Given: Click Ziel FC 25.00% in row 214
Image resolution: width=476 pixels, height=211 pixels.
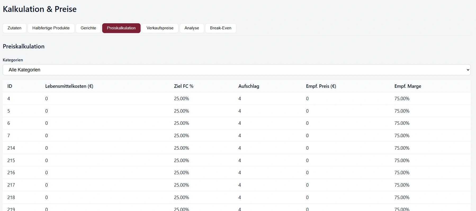Looking at the screenshot, I should click(x=182, y=148).
